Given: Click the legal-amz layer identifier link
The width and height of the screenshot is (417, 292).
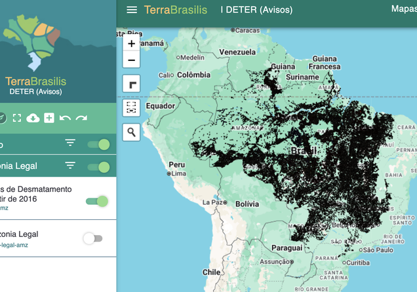Looking at the screenshot, I should 14,245.
